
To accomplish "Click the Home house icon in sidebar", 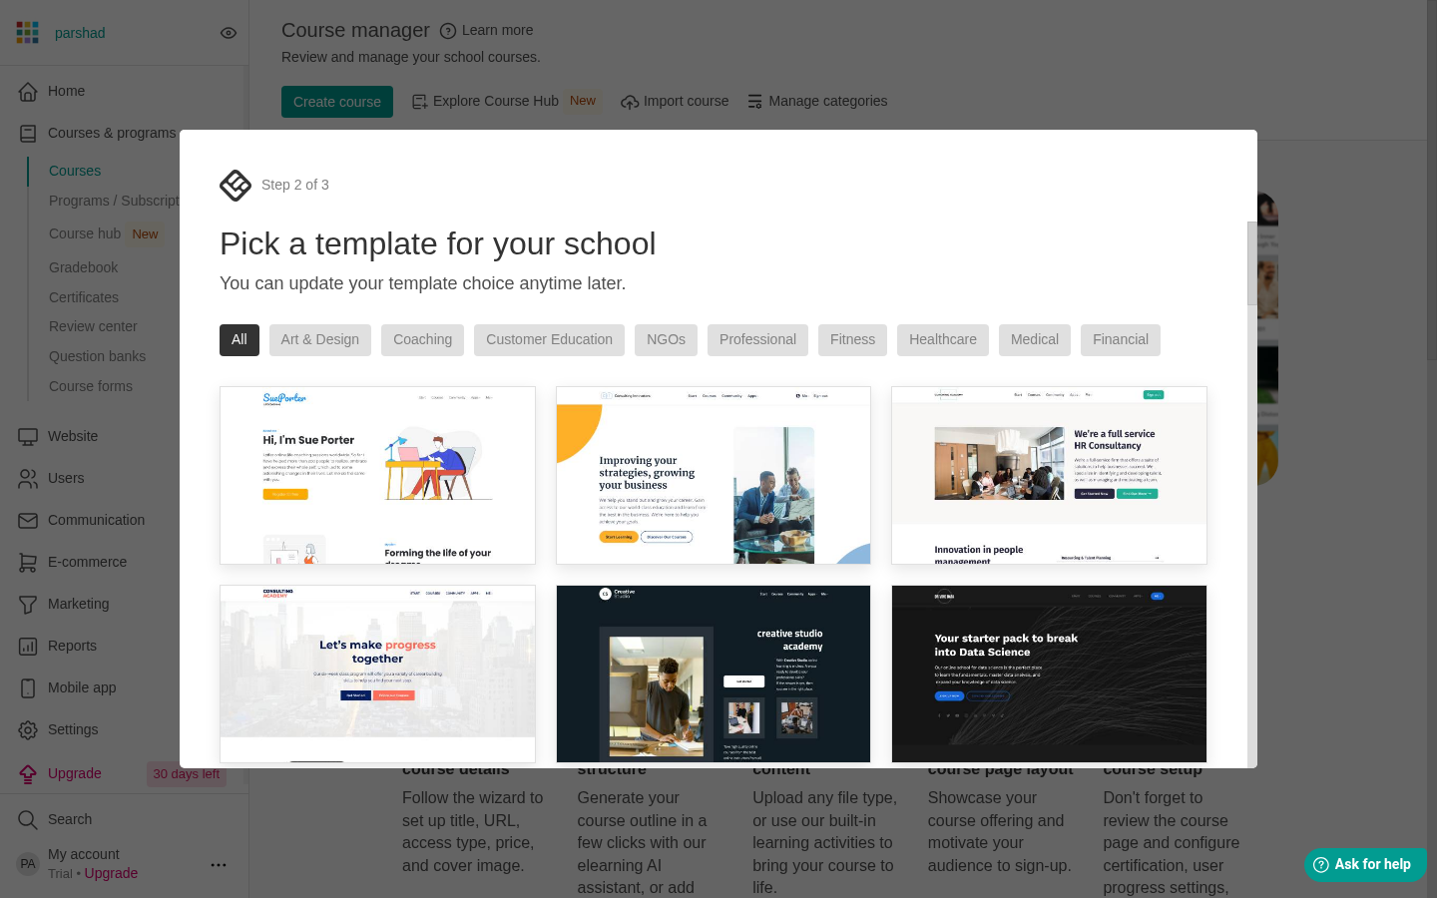I will click(x=28, y=91).
